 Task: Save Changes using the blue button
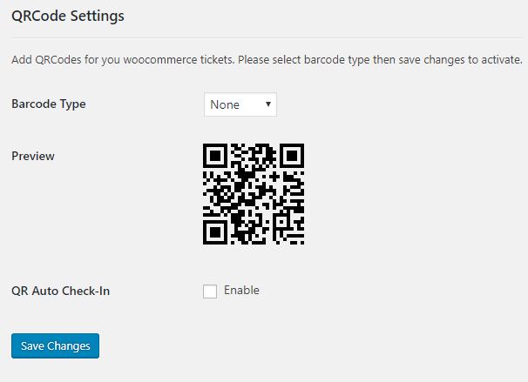(x=55, y=345)
